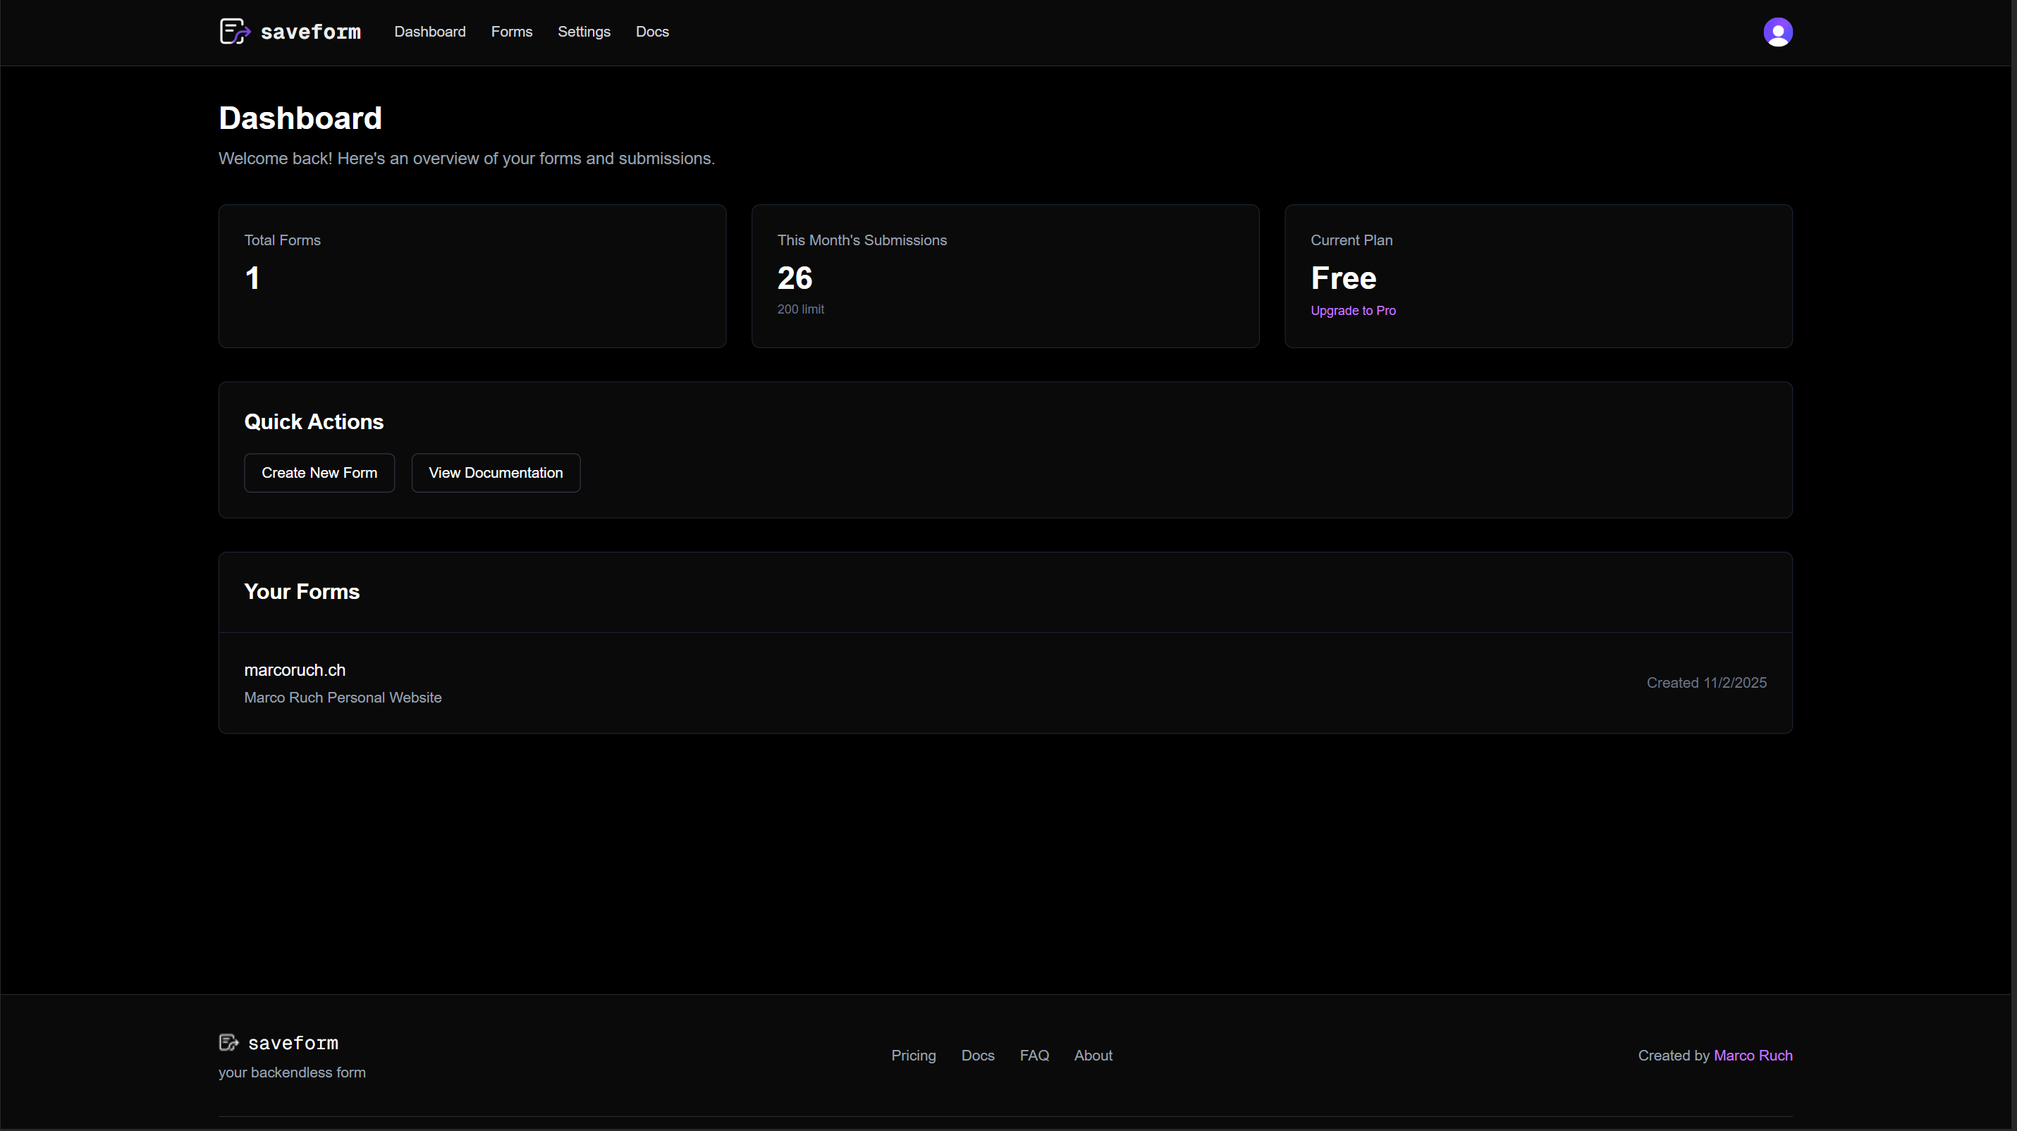The image size is (2017, 1131).
Task: Navigate to the Dashboard tab
Action: [429, 31]
